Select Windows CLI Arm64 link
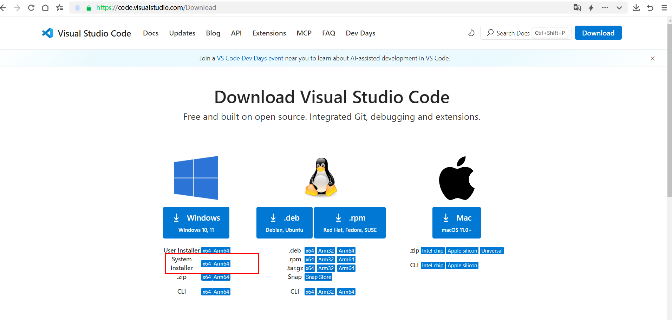The image size is (672, 320). (221, 292)
